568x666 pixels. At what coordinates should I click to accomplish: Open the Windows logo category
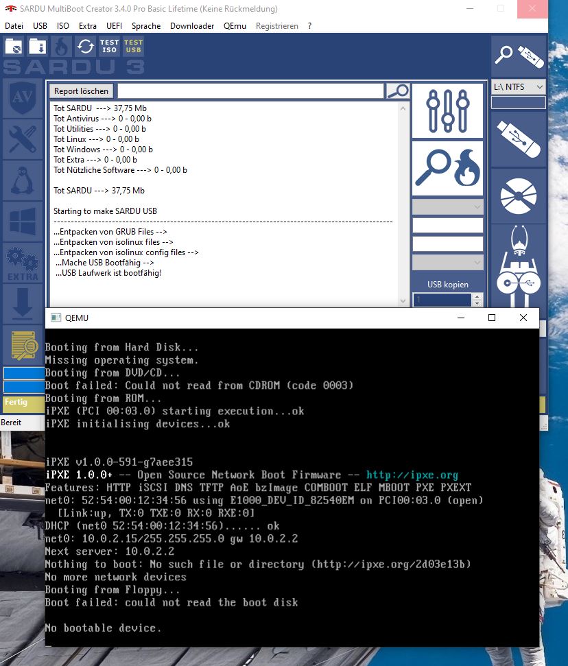(x=23, y=222)
